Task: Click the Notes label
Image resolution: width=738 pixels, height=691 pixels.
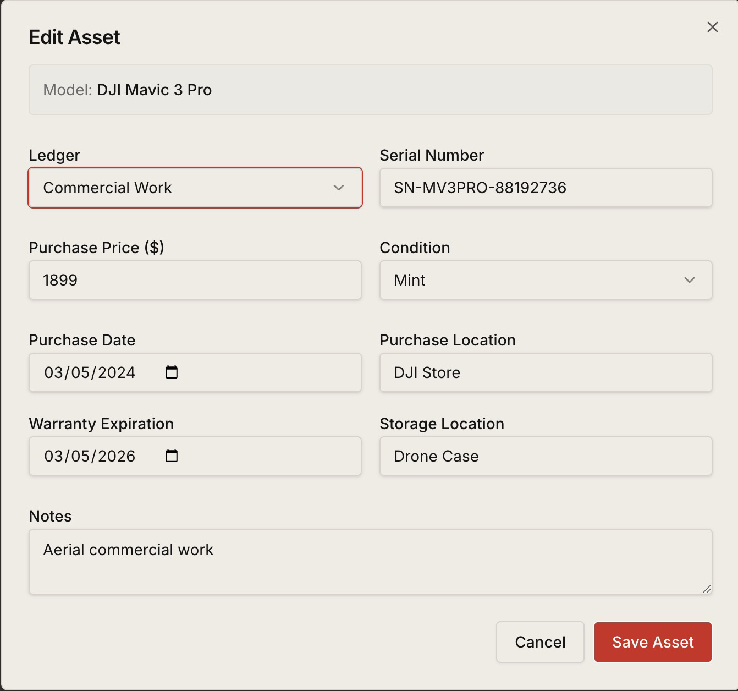Action: coord(50,516)
